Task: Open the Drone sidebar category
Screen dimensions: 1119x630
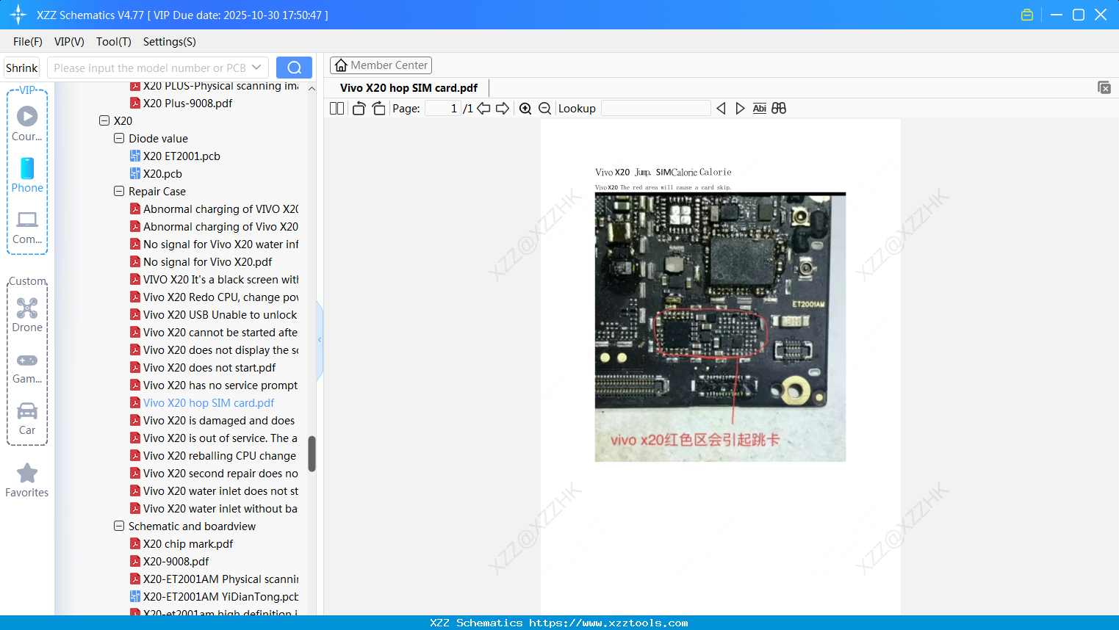Action: pos(27,315)
